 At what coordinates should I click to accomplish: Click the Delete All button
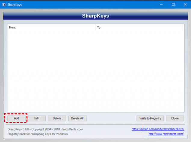tap(77, 118)
